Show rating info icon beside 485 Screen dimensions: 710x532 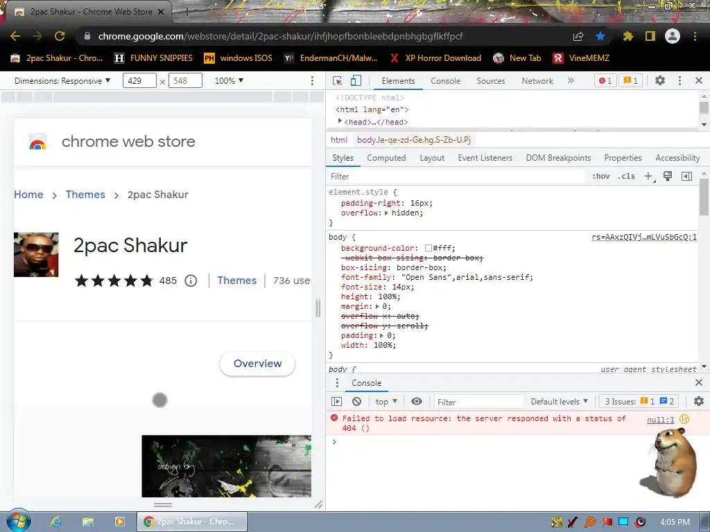click(x=191, y=281)
